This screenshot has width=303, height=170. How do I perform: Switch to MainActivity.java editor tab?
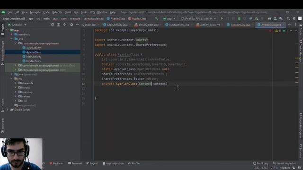pos(116,25)
